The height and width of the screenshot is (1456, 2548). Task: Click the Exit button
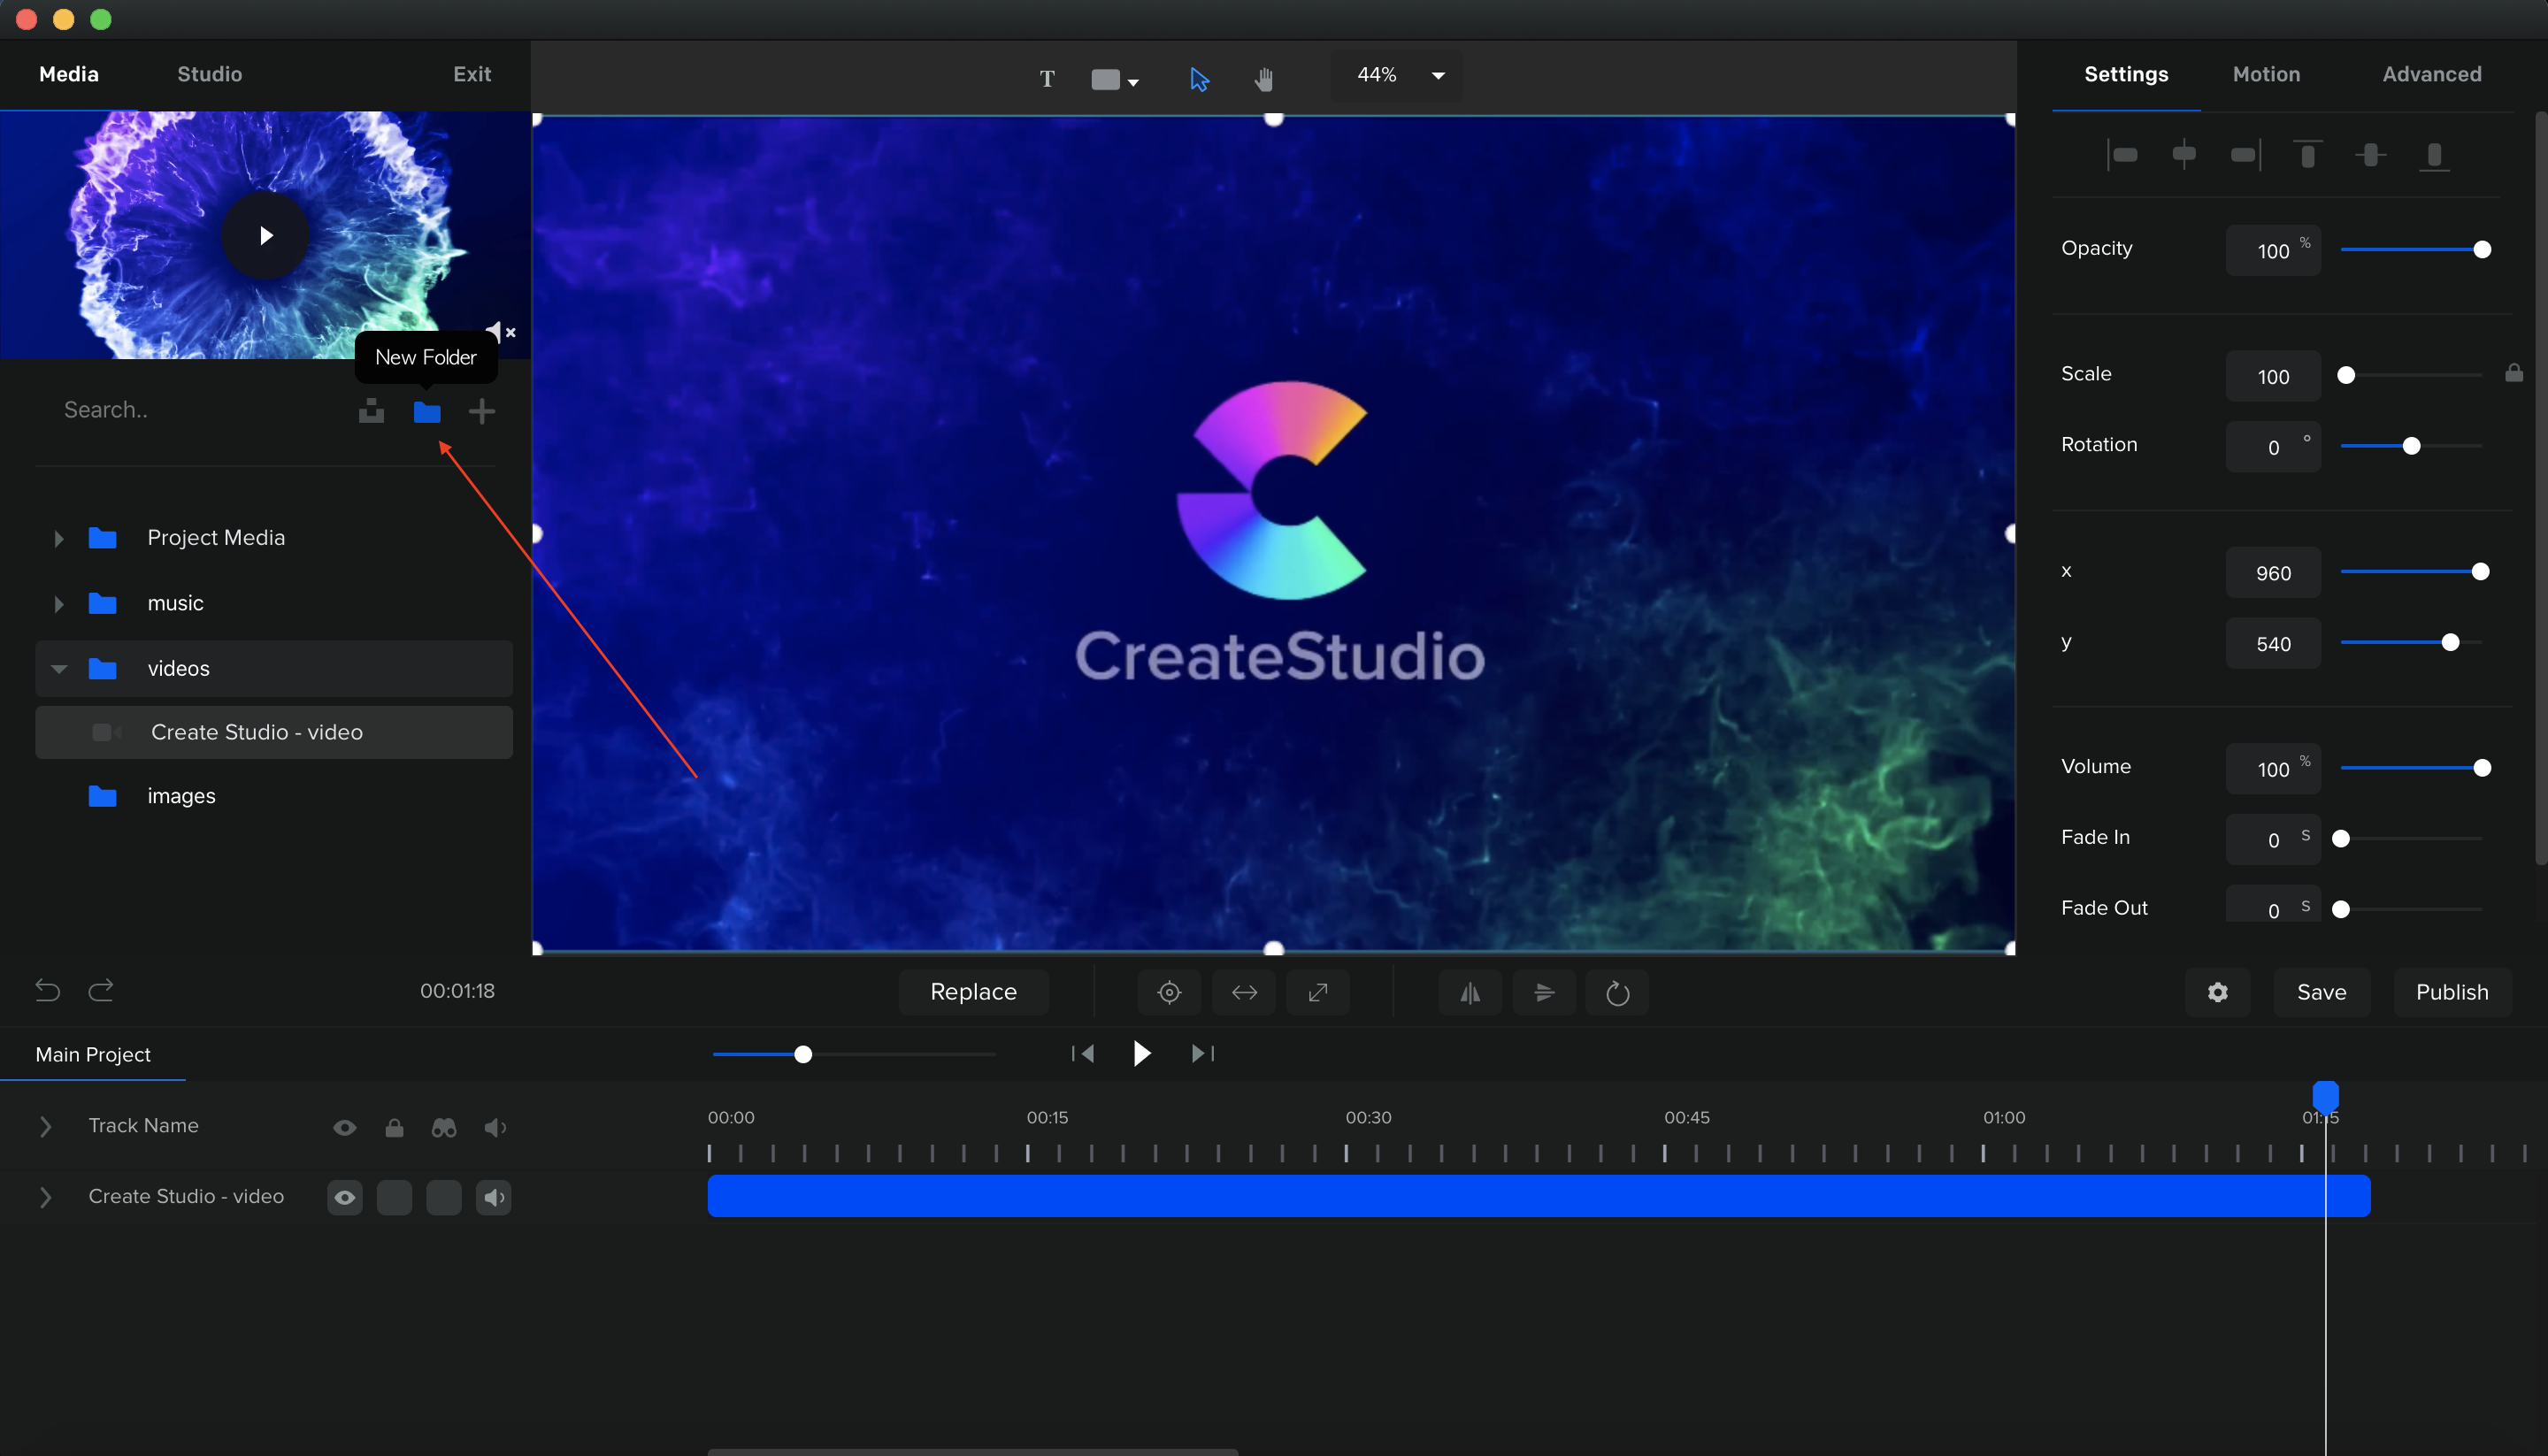(472, 74)
